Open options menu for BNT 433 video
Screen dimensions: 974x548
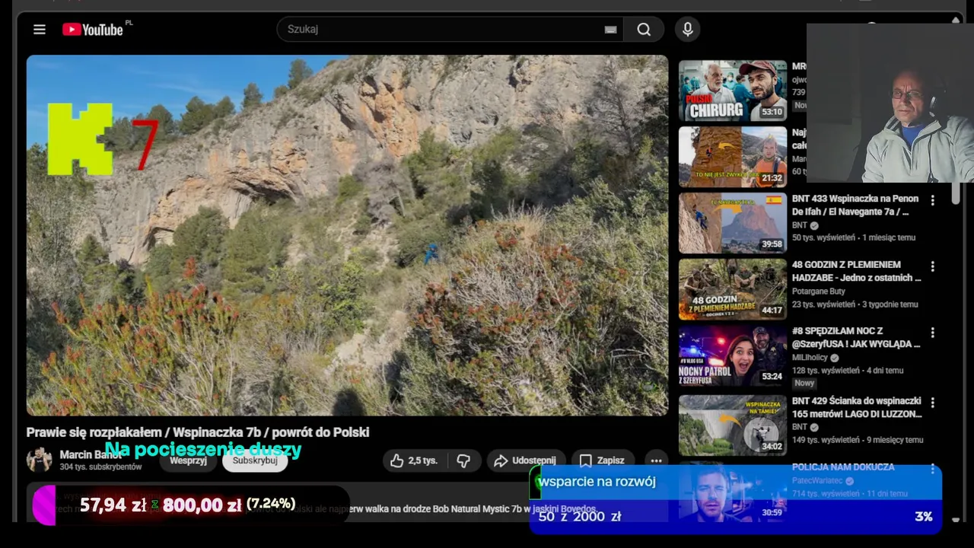click(x=932, y=201)
